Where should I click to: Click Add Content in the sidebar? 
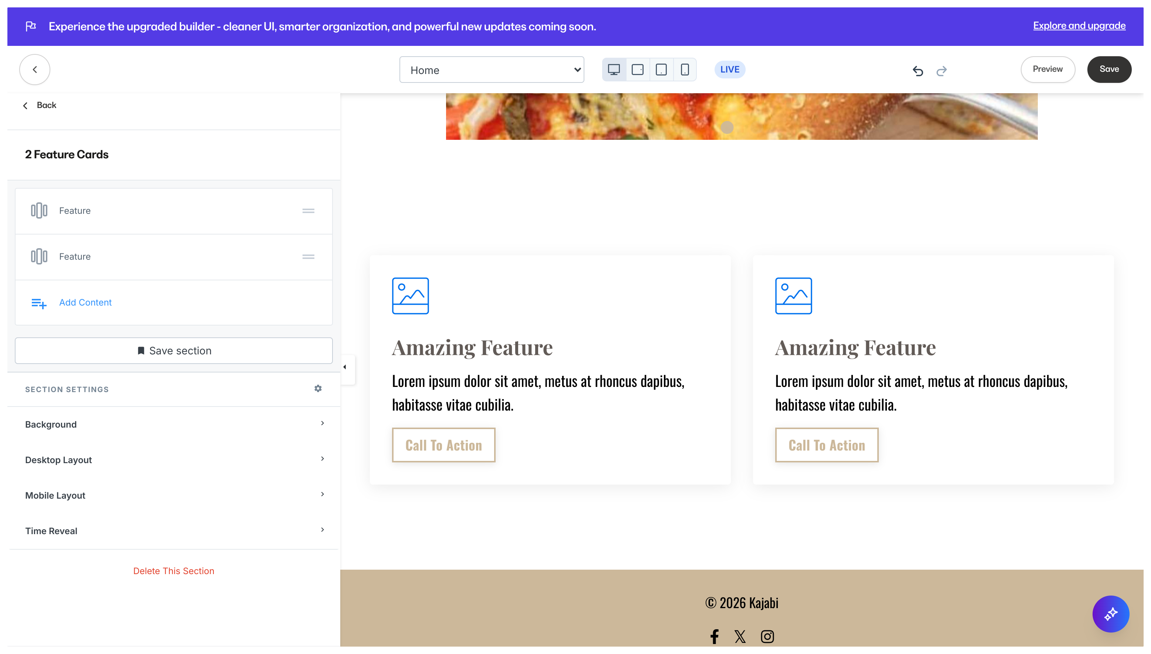point(85,302)
